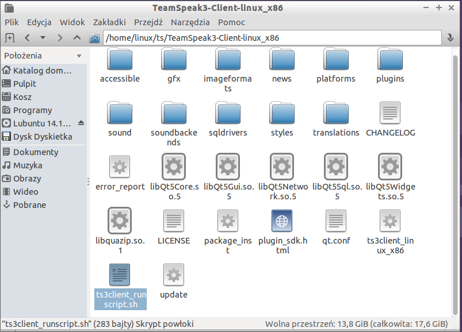This screenshot has width=462, height=332.
Task: Go back to previous folder
Action: tap(27, 38)
